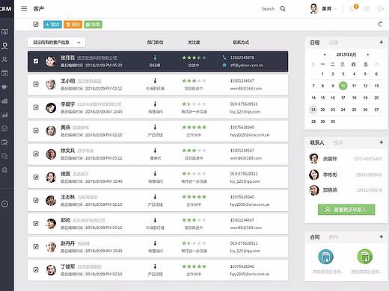Switch to the 记录 tab
The width and height of the screenshot is (389, 291).
click(x=334, y=43)
